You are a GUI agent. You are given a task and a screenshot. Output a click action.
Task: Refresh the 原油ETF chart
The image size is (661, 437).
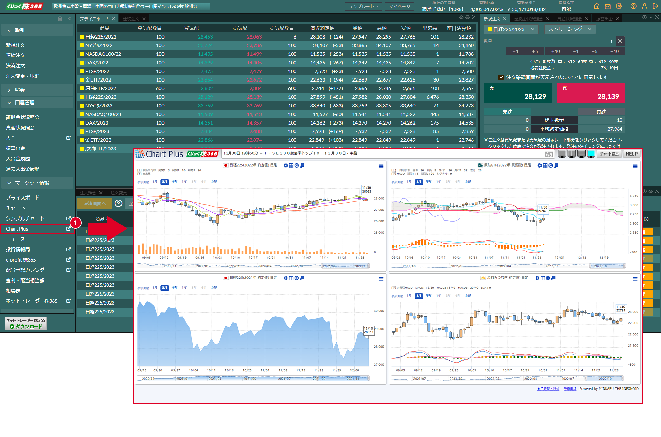550,166
